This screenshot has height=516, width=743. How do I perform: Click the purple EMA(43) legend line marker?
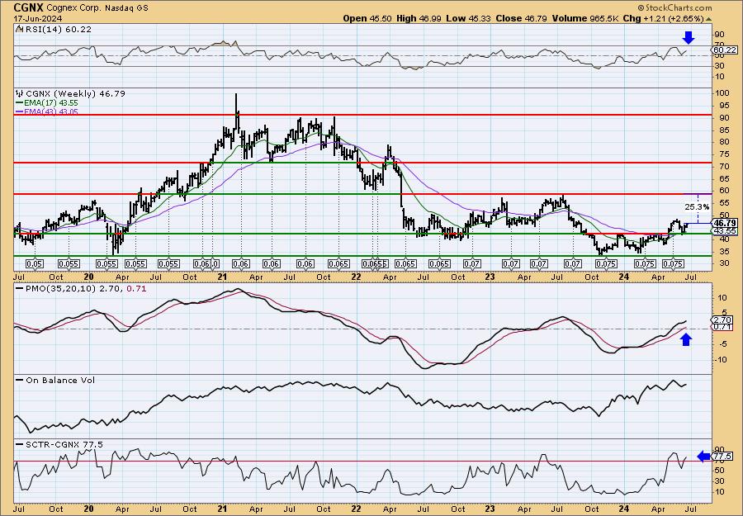20,112
